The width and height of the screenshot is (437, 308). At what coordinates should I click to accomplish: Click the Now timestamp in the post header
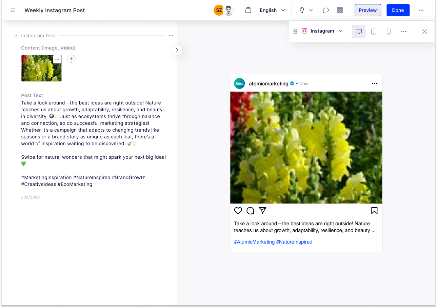pyautogui.click(x=304, y=83)
